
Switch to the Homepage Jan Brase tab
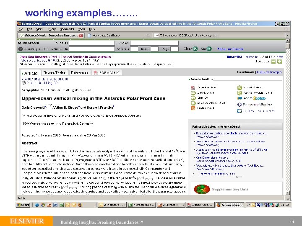[x=118, y=35]
